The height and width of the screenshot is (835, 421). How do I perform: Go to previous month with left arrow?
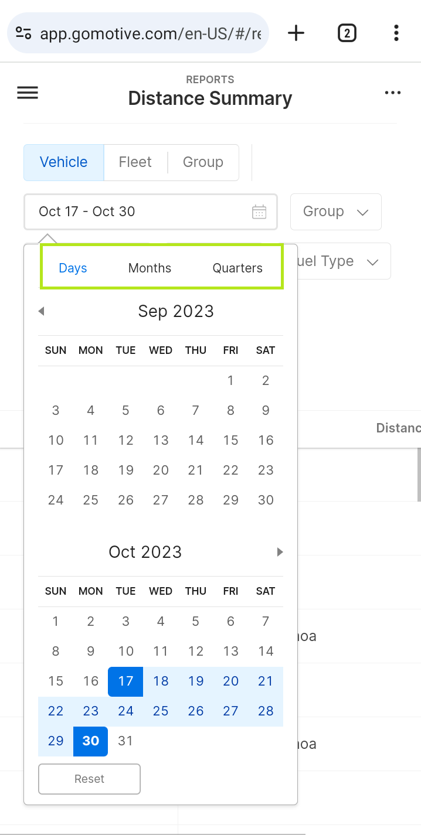(41, 311)
